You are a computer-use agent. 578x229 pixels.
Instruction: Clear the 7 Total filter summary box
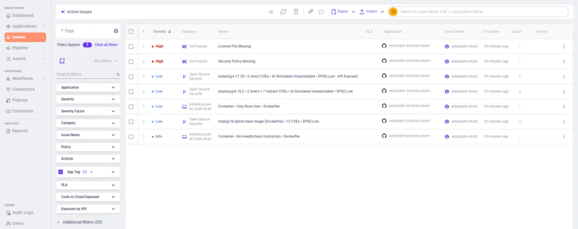click(x=116, y=31)
